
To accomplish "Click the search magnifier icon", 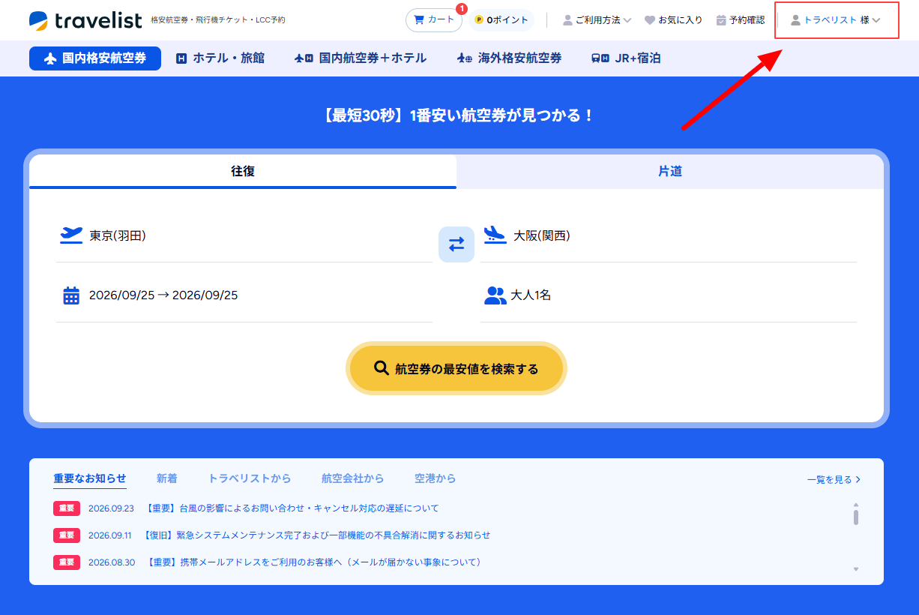I will [x=382, y=368].
